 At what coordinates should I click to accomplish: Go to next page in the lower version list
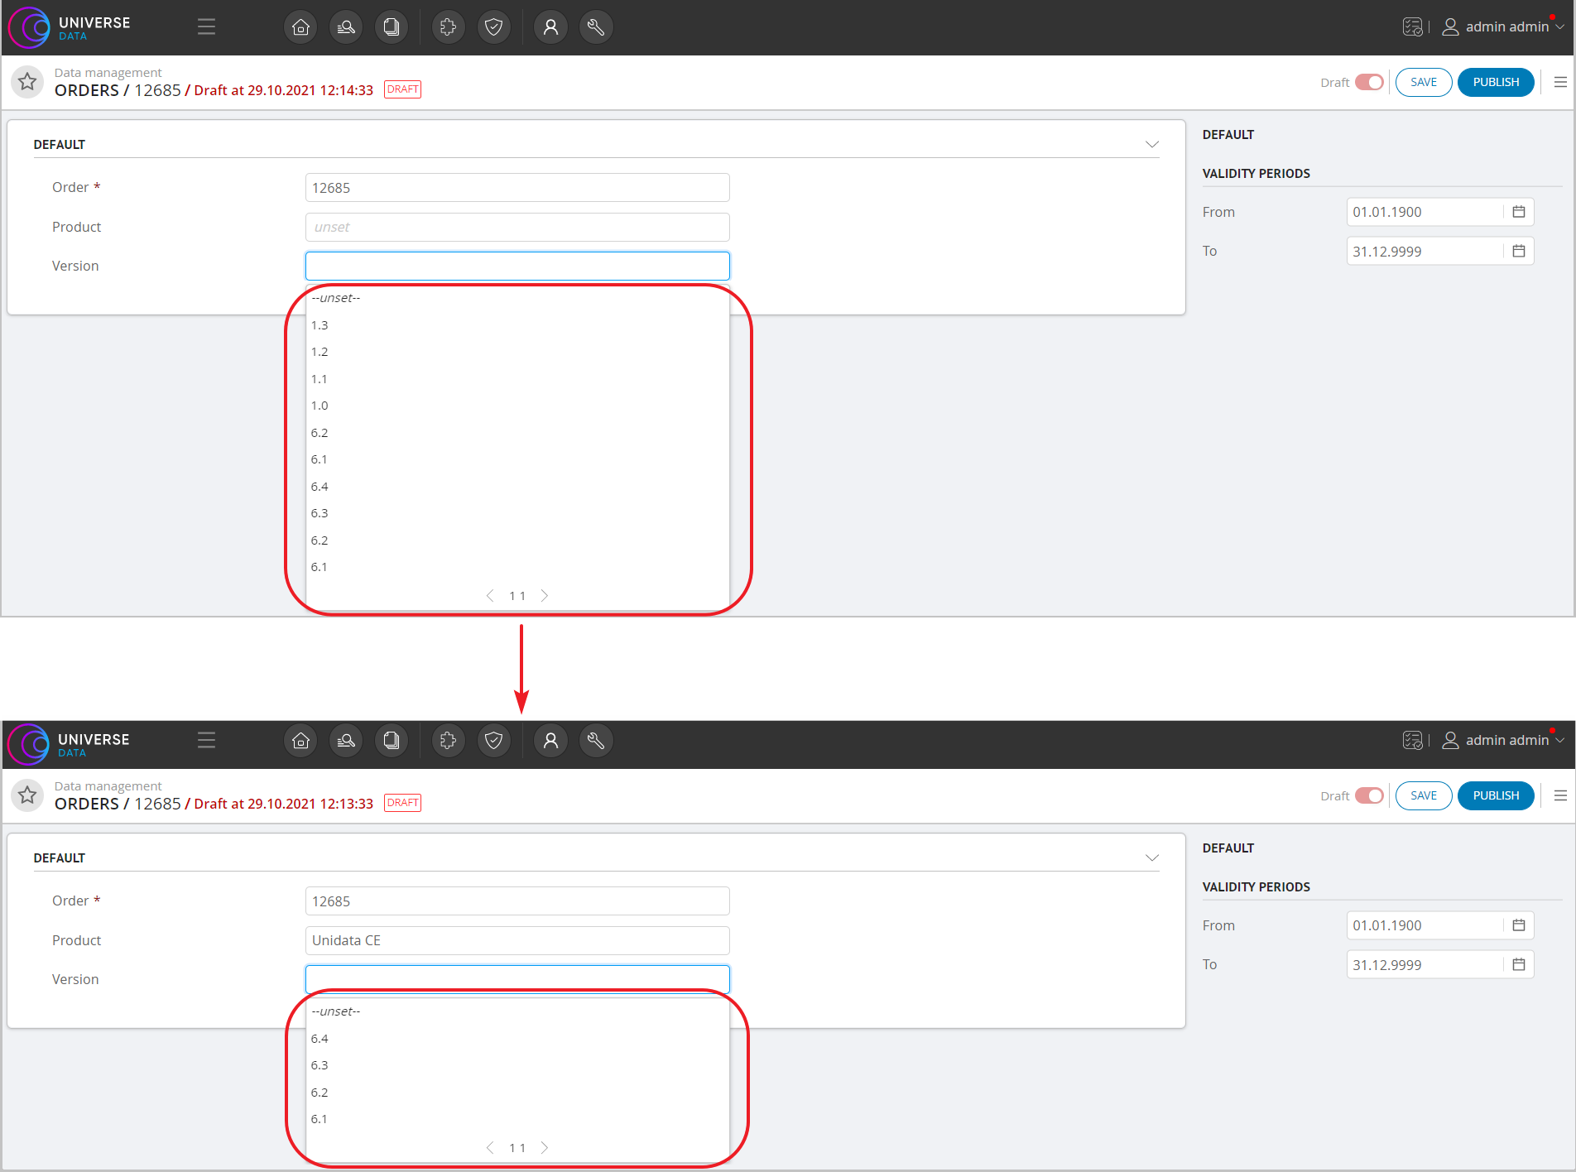[x=545, y=1147]
